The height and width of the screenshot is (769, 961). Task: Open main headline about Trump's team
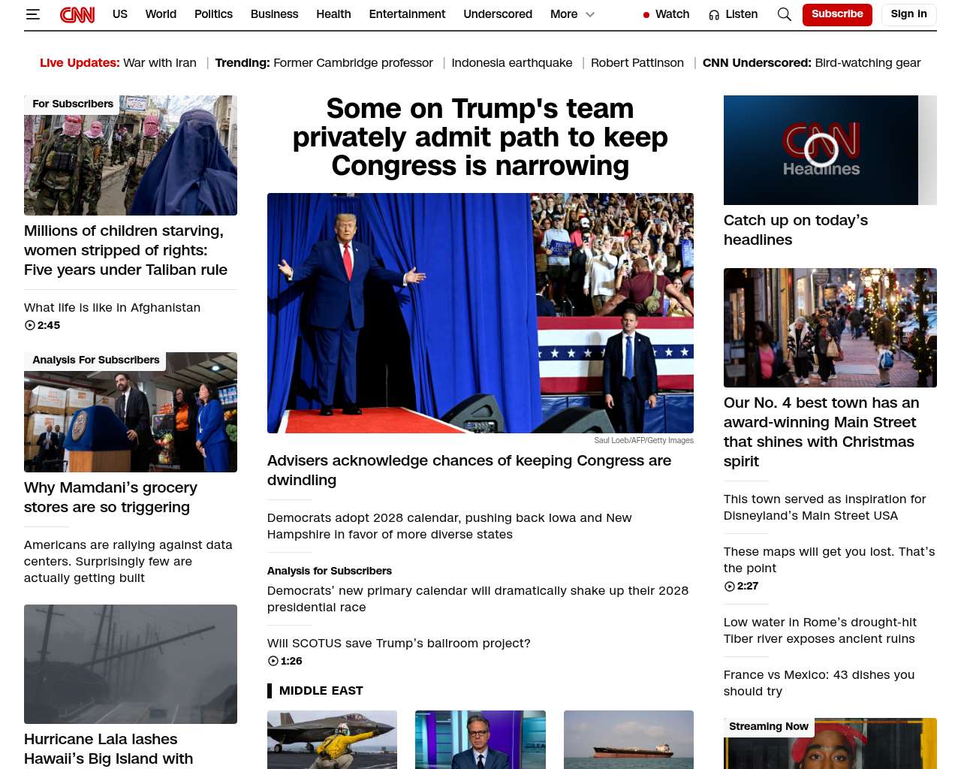[x=480, y=137]
